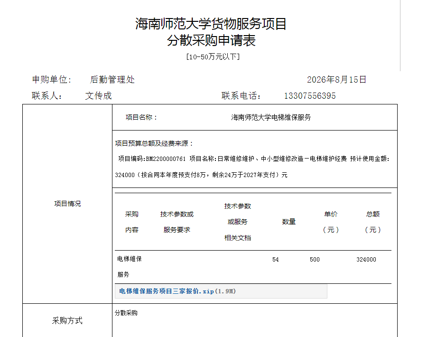Select the contact name 文传成
This screenshot has height=337, width=437.
(98, 95)
